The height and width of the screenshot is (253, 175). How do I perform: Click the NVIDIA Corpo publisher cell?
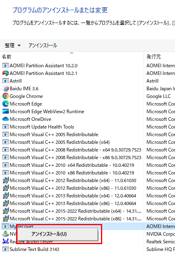point(161,234)
